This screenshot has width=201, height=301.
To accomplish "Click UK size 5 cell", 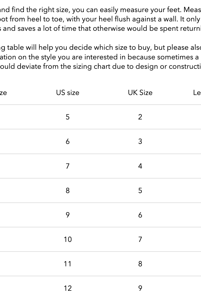I will coord(140,190).
